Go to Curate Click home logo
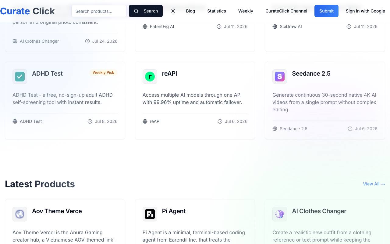Screen dimensions: 390x244 (x=27, y=11)
